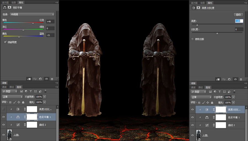Lock transparent pixels in left layers panel
This screenshot has height=141, width=248.
click(x=10, y=102)
